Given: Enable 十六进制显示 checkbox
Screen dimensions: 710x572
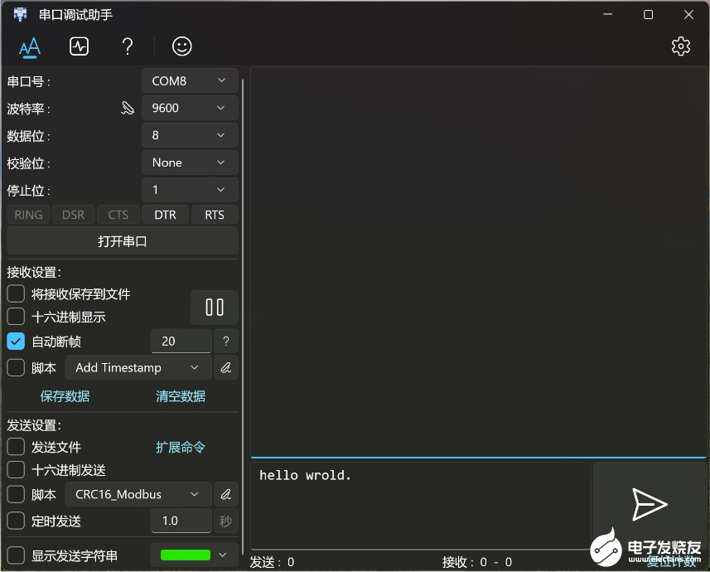Looking at the screenshot, I should (15, 316).
